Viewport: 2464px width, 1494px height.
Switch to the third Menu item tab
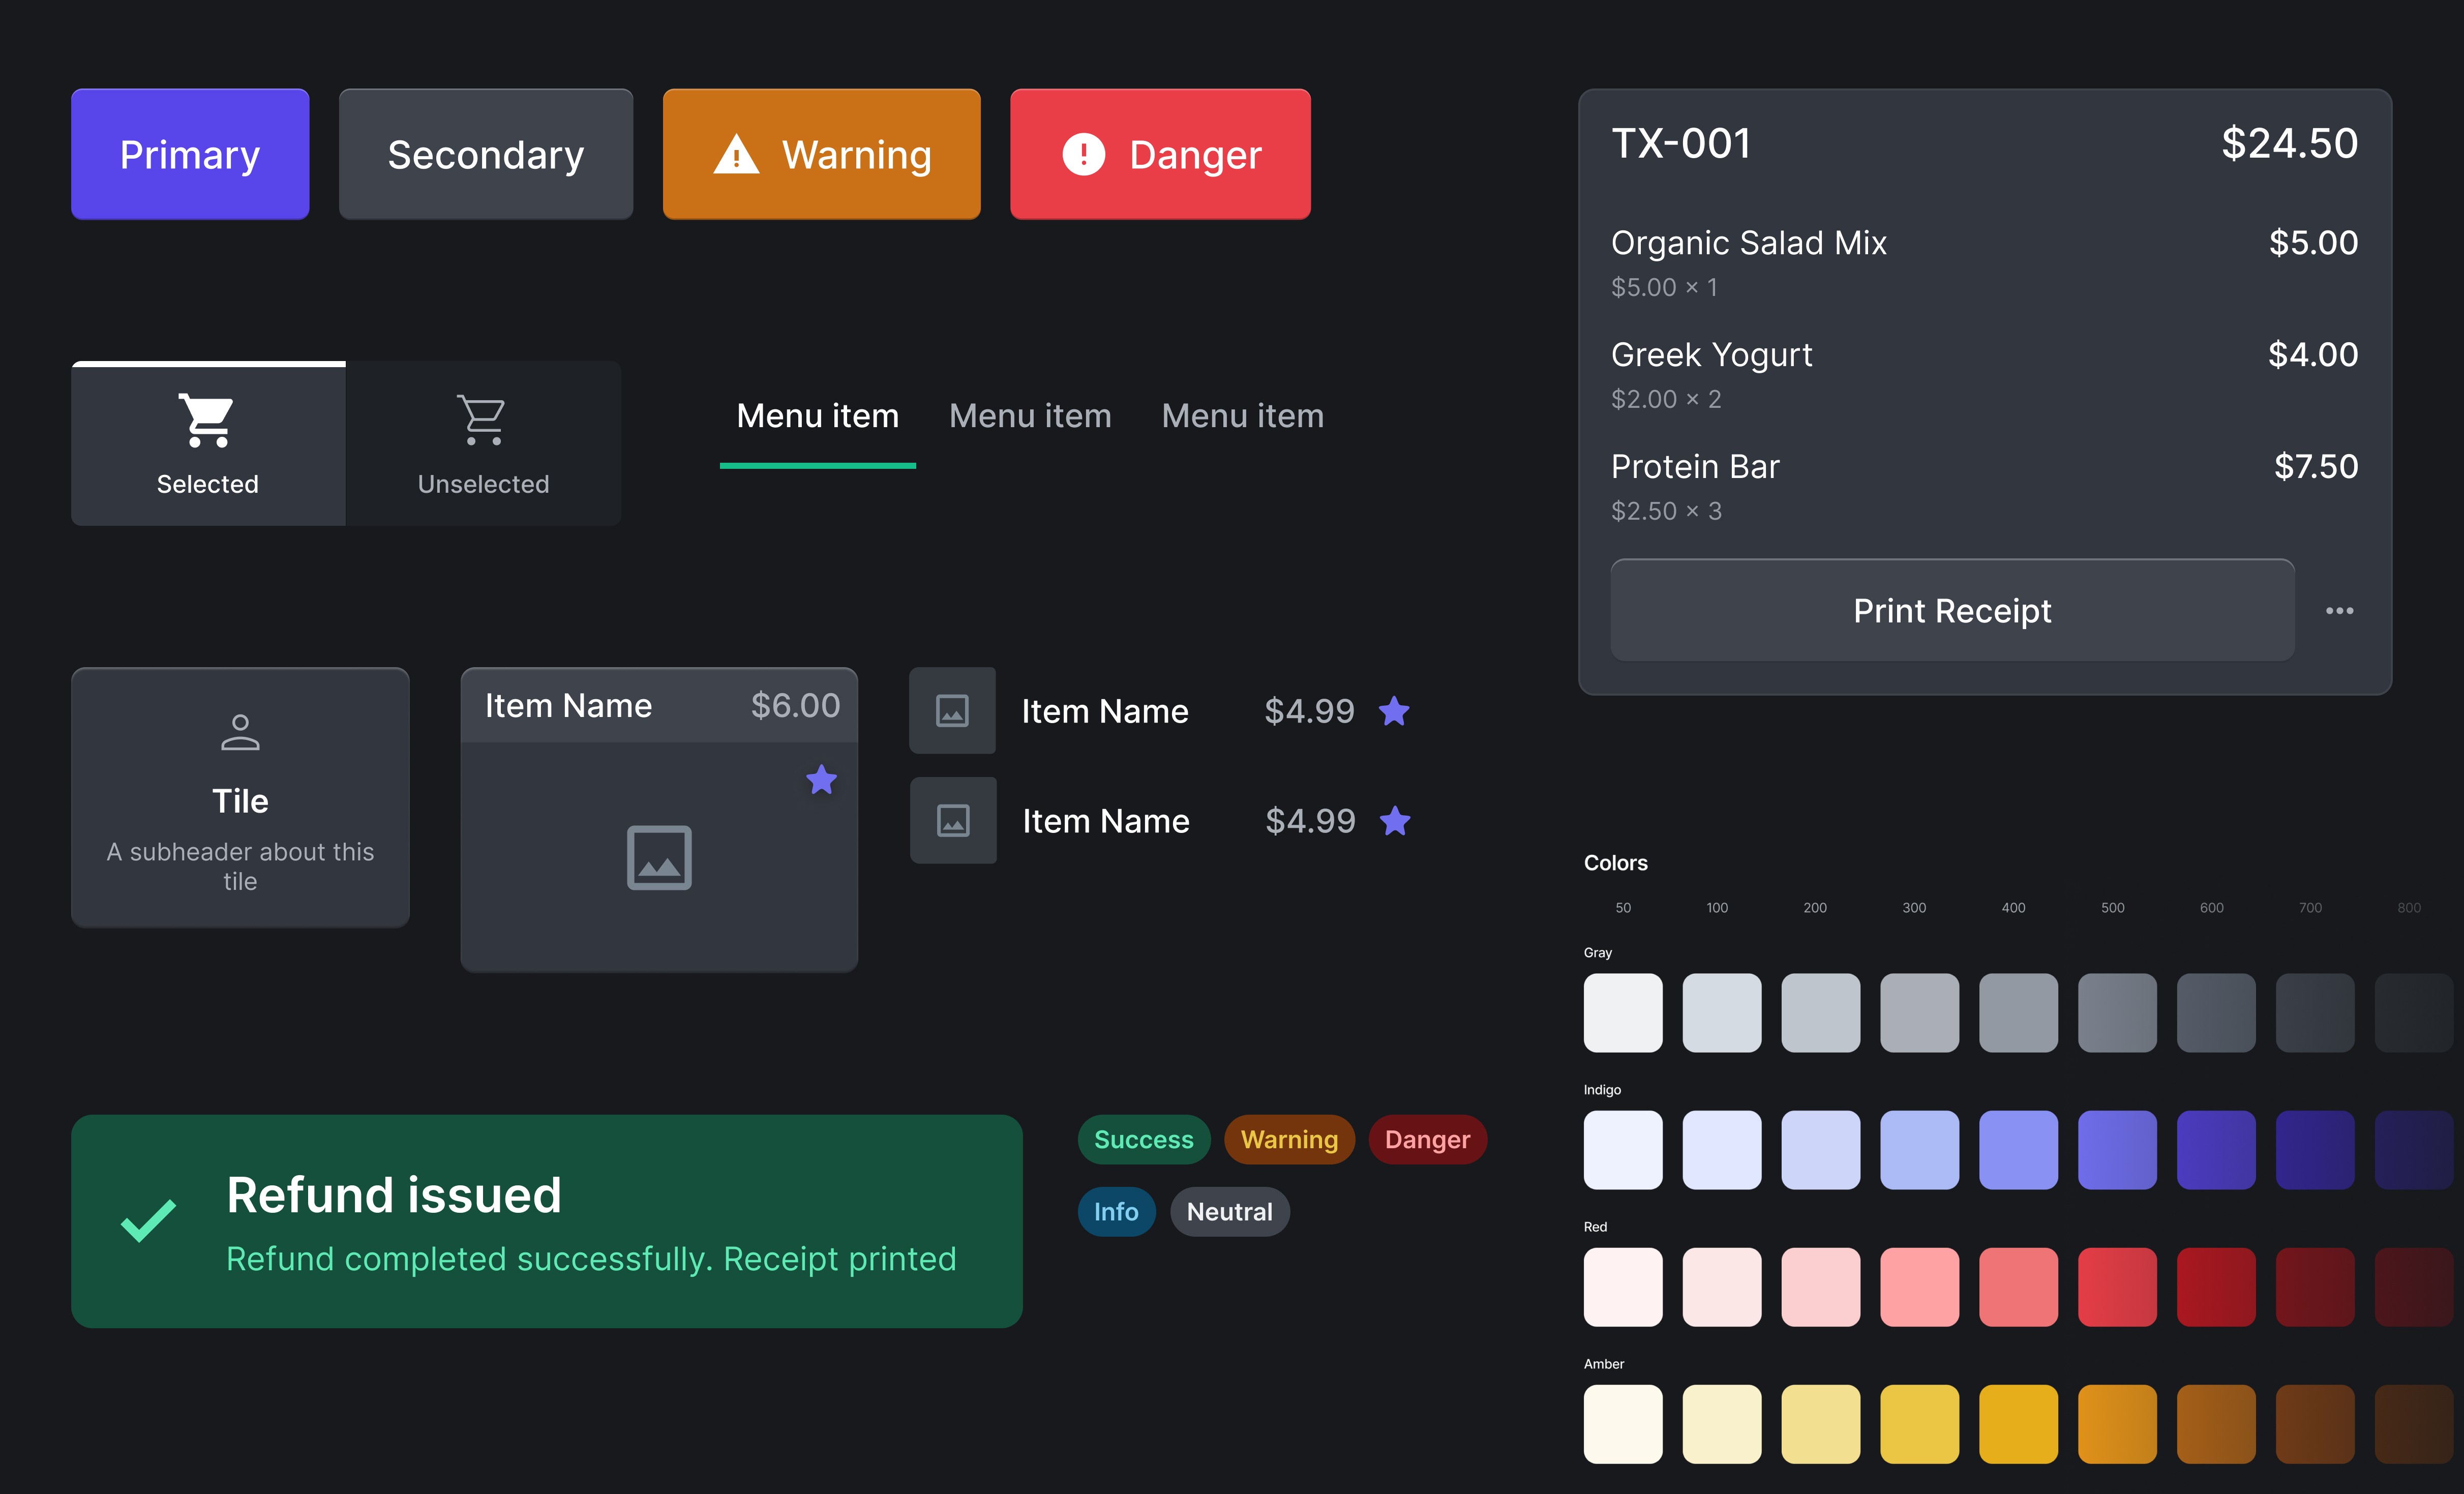point(1242,416)
